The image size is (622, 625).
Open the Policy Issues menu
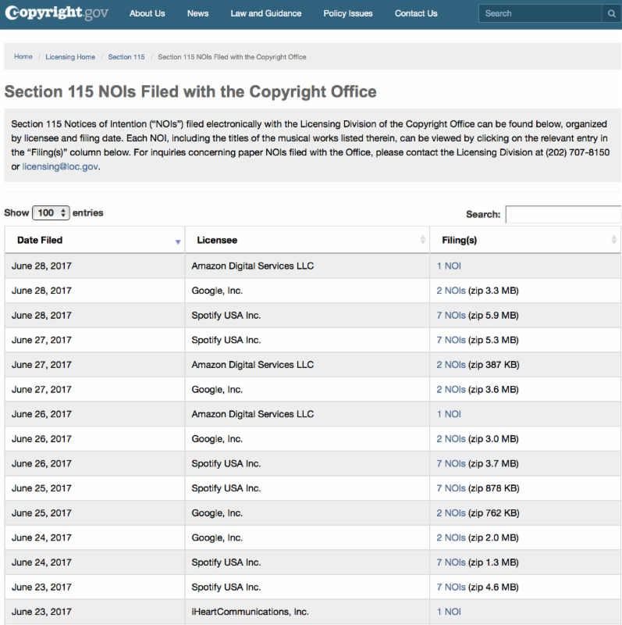click(348, 13)
